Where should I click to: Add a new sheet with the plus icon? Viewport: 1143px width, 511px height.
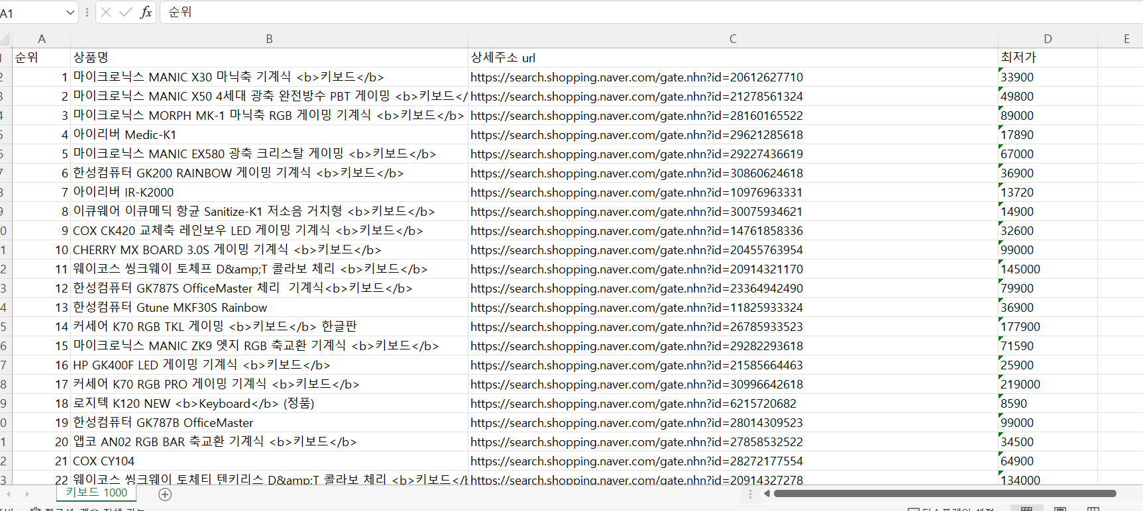pos(165,494)
